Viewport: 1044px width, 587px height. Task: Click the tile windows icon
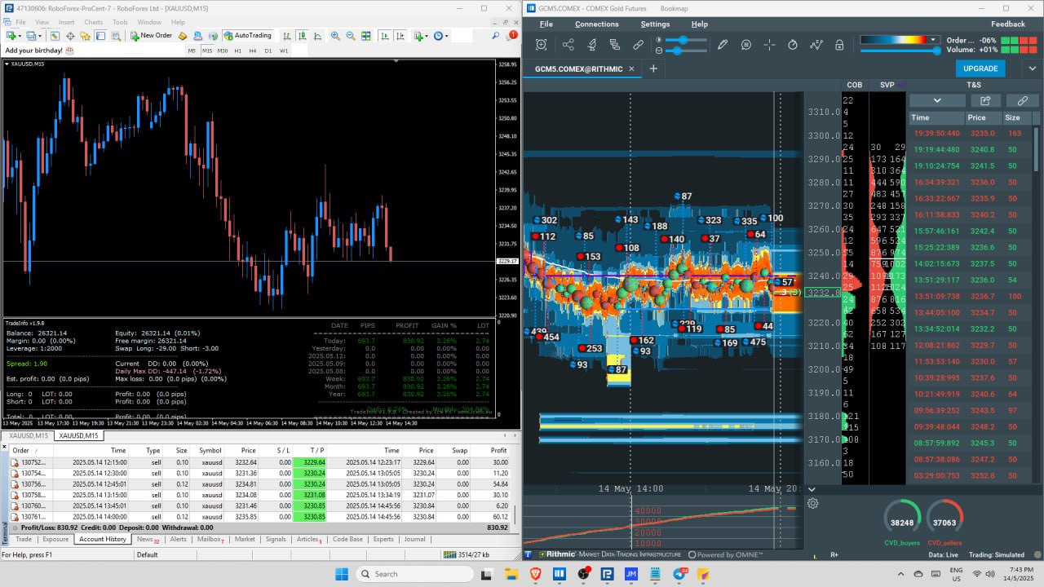pos(366,36)
